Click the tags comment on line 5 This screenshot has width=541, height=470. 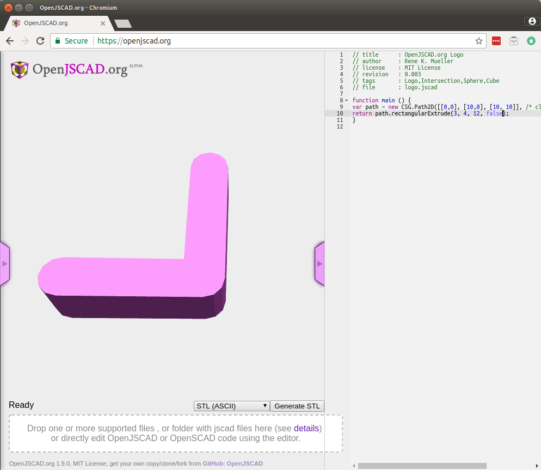pos(426,81)
